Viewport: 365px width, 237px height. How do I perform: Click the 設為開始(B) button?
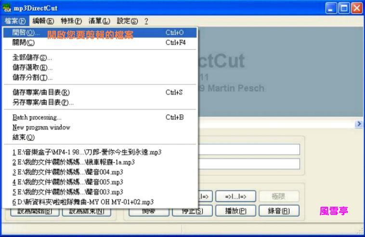[35, 212]
